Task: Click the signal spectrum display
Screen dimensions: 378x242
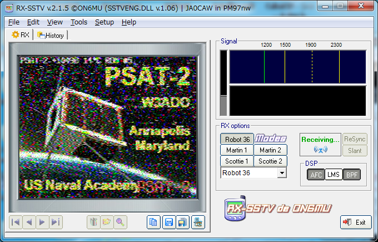Action: pos(298,67)
